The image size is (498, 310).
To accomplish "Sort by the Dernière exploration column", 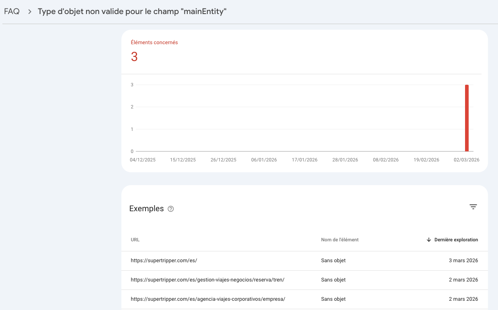I will tap(456, 240).
